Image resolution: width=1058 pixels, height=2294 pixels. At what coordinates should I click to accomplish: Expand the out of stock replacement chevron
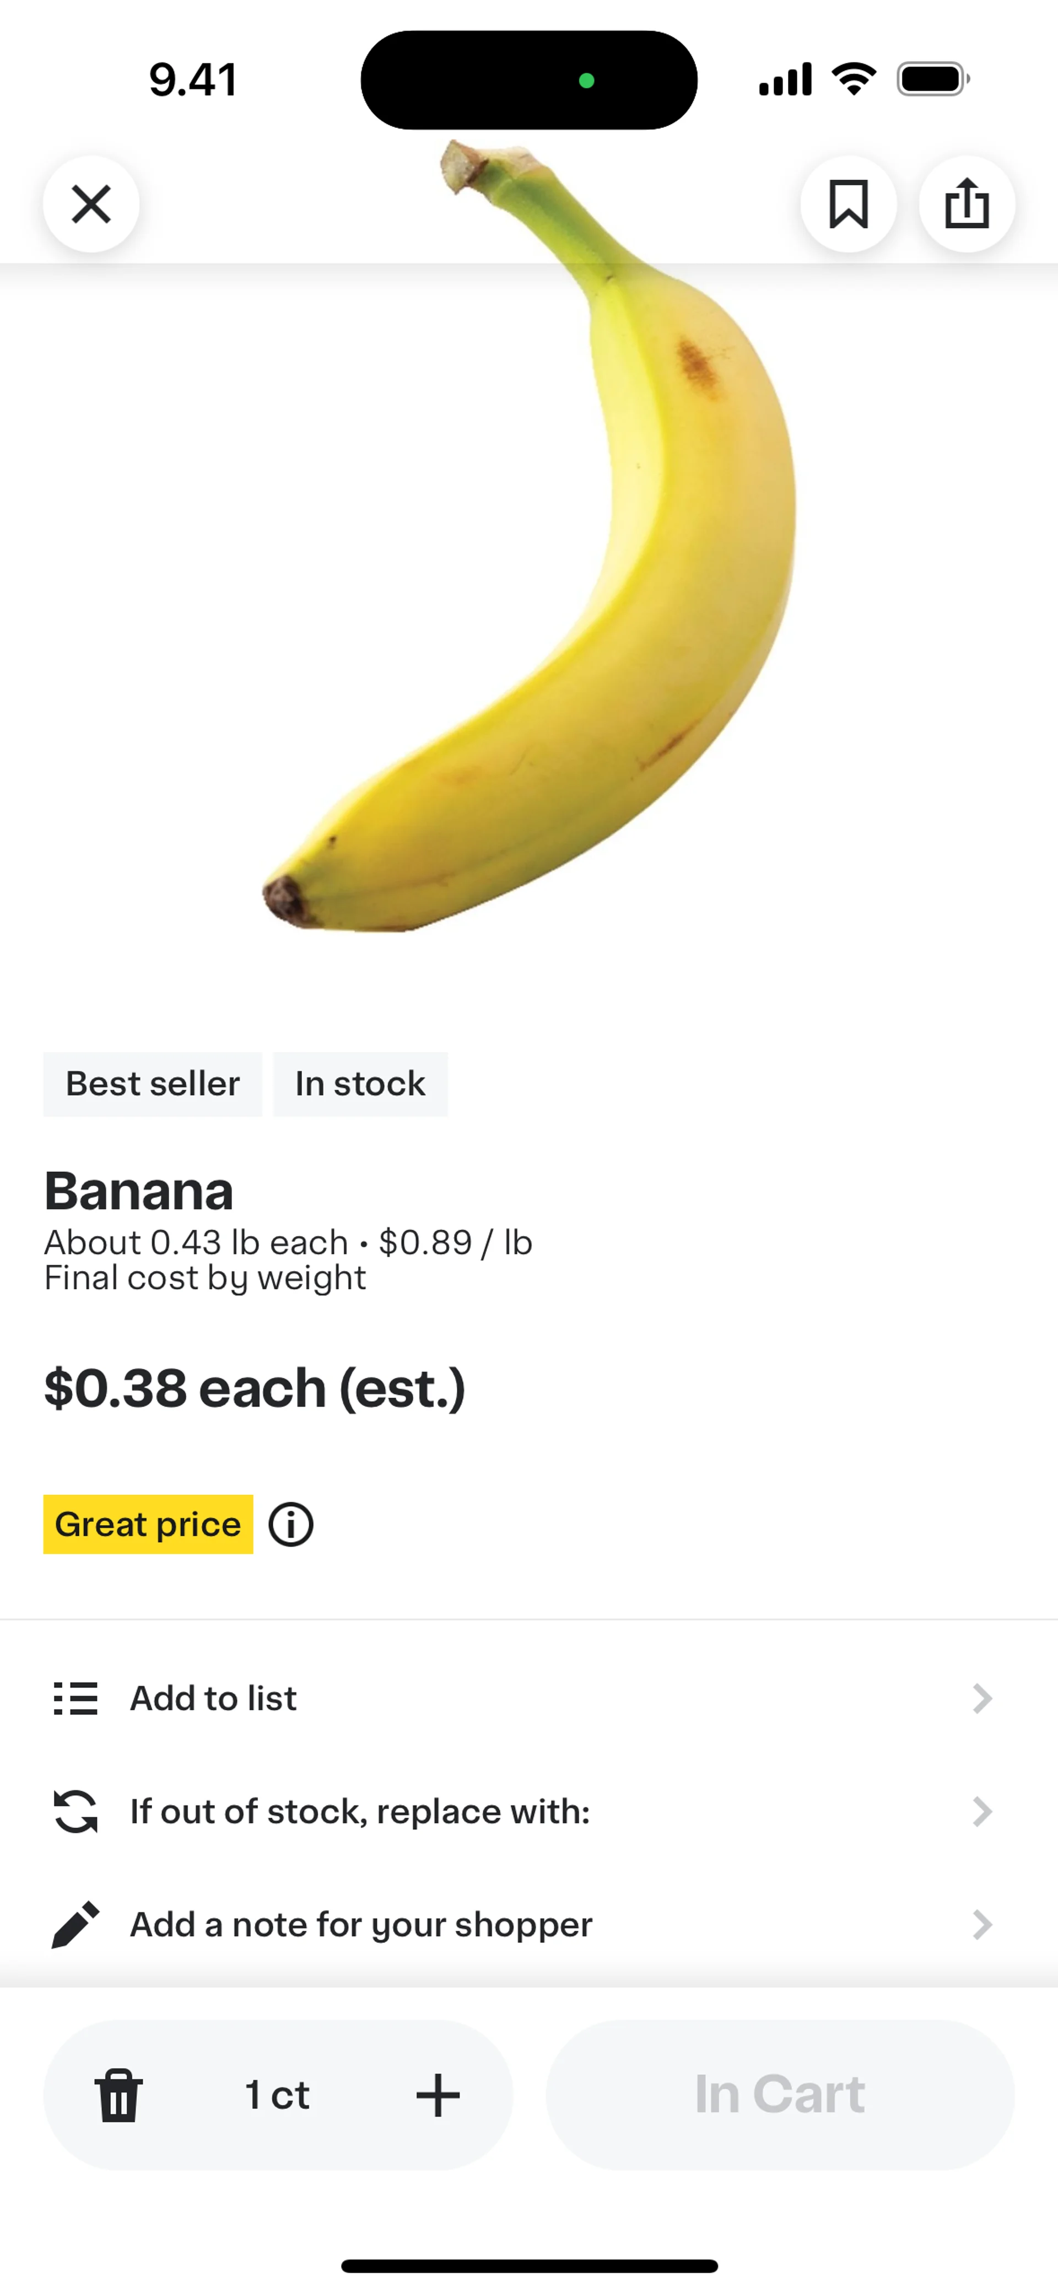tap(981, 1811)
